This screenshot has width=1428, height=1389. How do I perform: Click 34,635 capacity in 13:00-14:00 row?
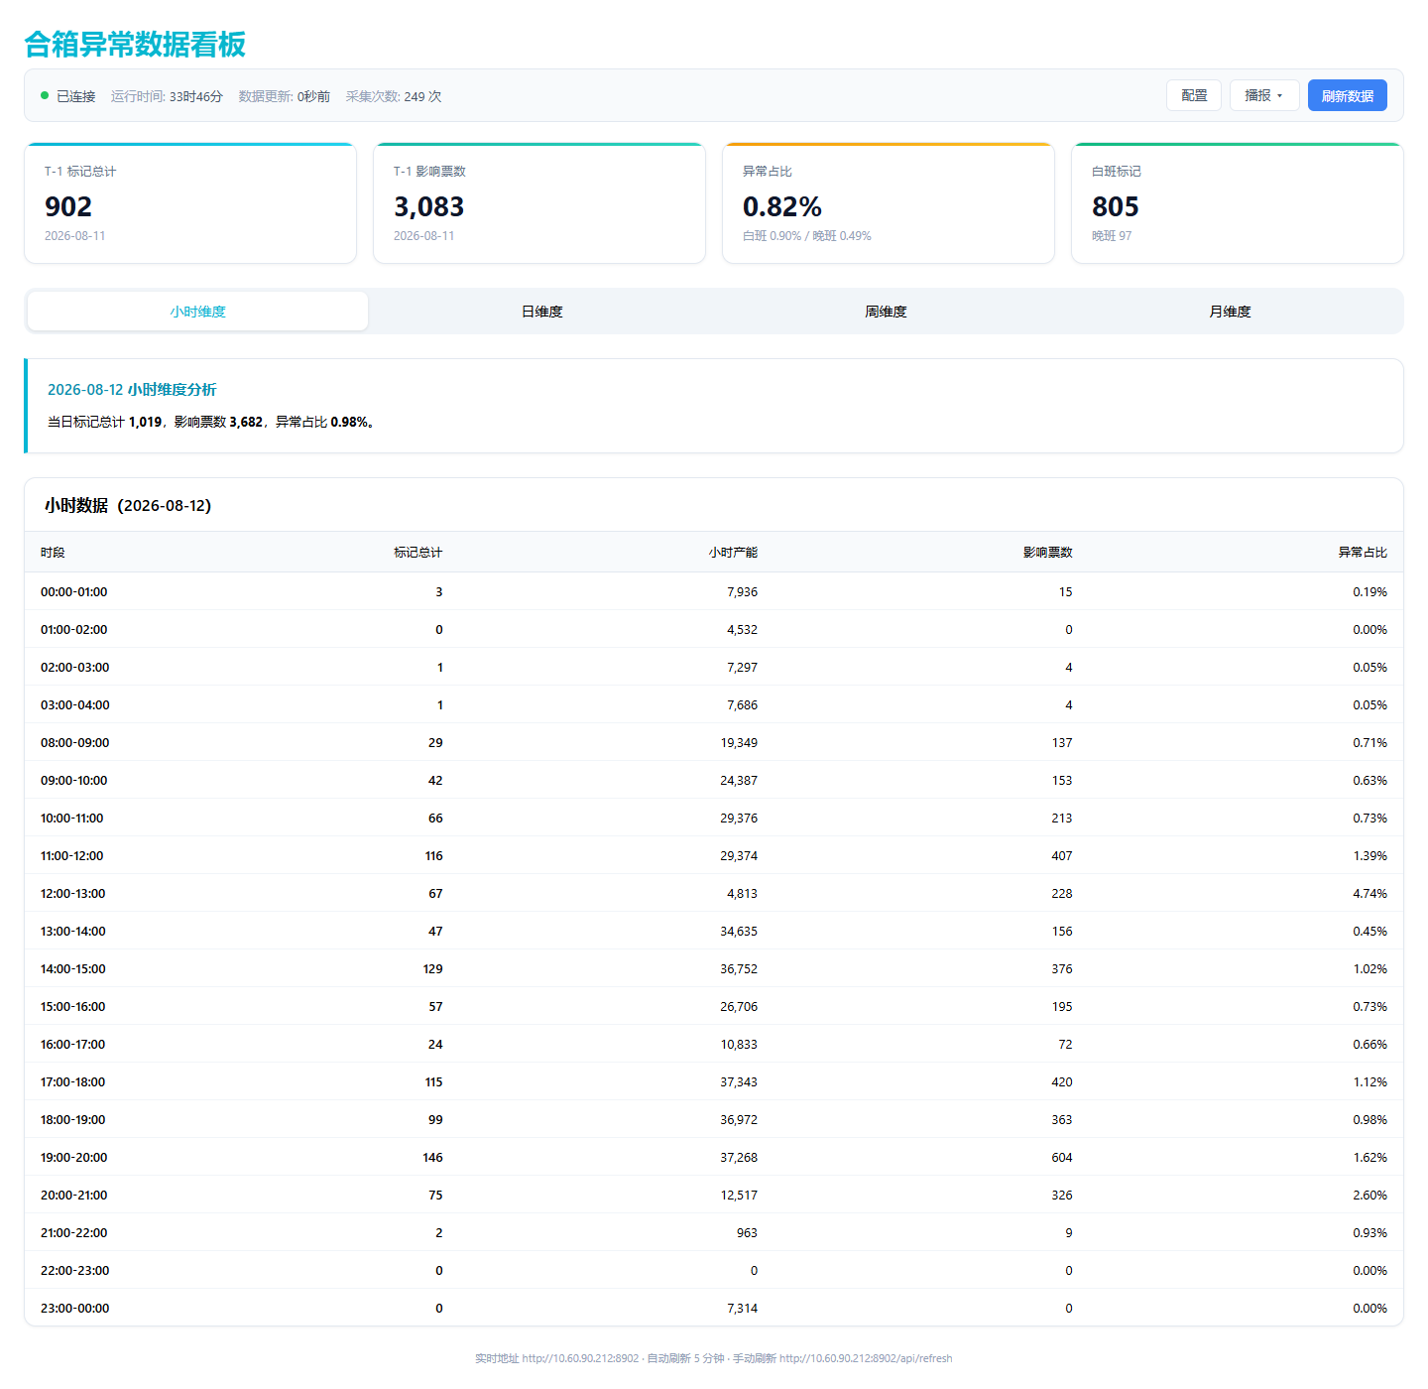[x=739, y=932]
